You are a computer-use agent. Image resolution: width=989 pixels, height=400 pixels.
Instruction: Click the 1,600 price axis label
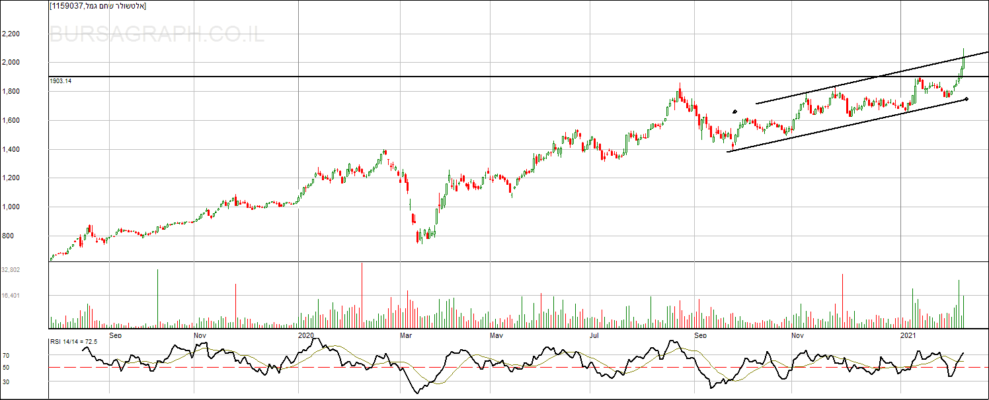(x=11, y=121)
